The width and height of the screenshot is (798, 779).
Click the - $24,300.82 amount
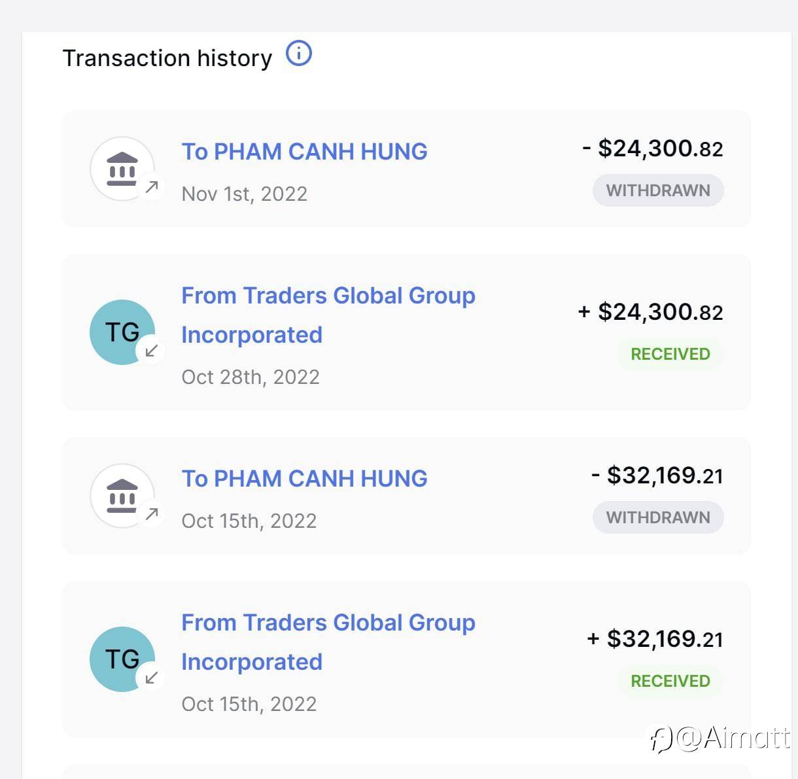(x=653, y=148)
